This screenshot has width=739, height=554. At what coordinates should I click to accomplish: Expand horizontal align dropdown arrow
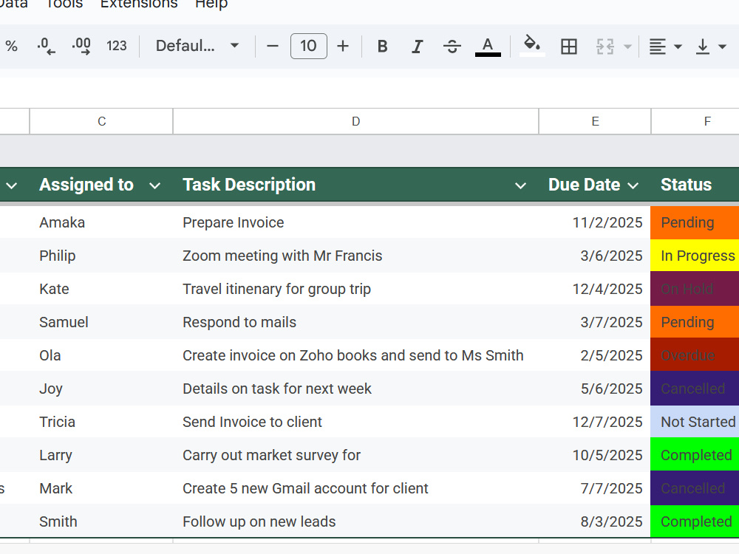(x=678, y=47)
